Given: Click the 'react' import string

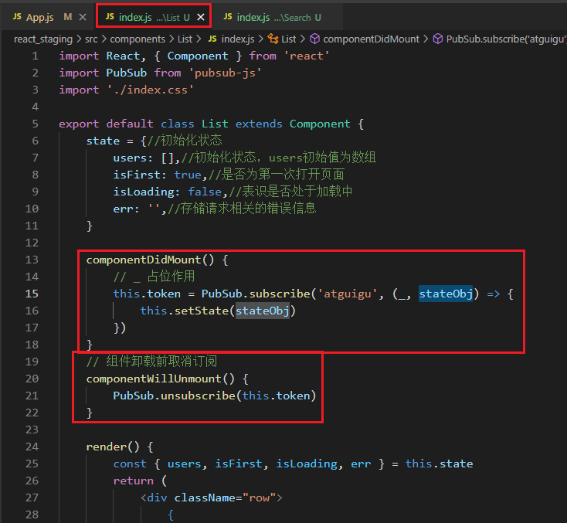Looking at the screenshot, I should pyautogui.click(x=307, y=56).
